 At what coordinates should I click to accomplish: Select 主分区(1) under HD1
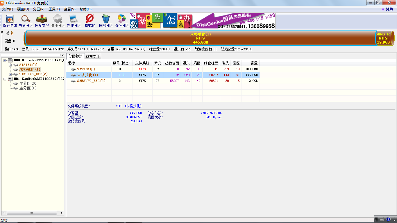click(28, 88)
